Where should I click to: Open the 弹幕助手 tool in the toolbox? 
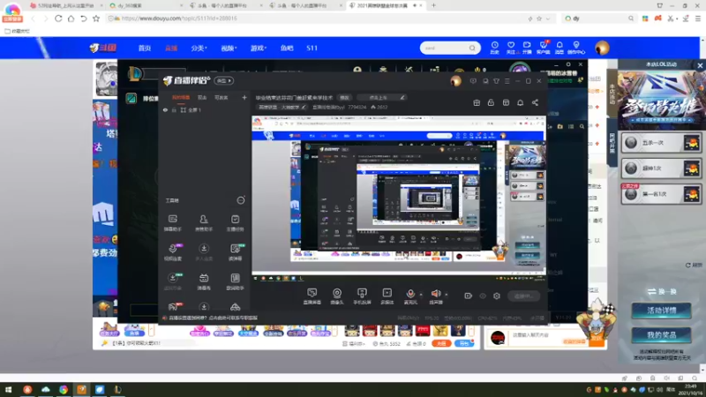click(172, 223)
